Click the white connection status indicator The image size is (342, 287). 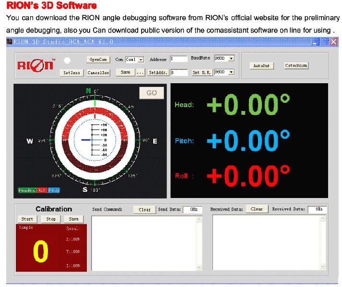click(67, 61)
